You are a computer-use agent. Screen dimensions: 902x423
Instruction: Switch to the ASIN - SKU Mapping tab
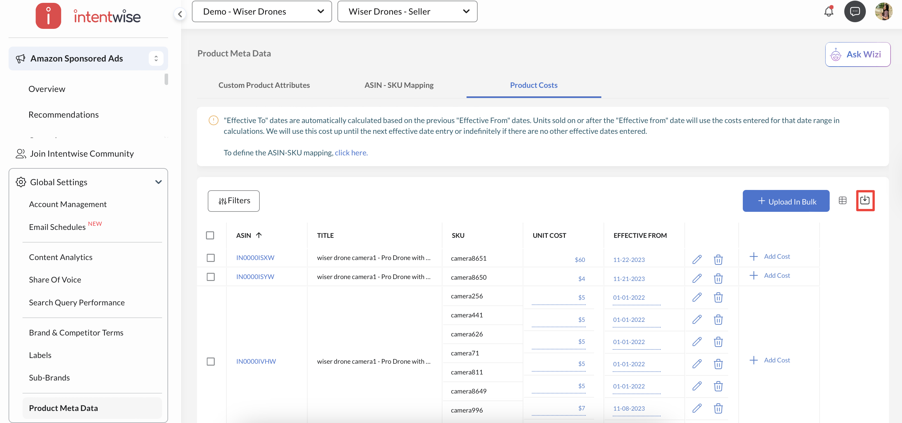398,85
